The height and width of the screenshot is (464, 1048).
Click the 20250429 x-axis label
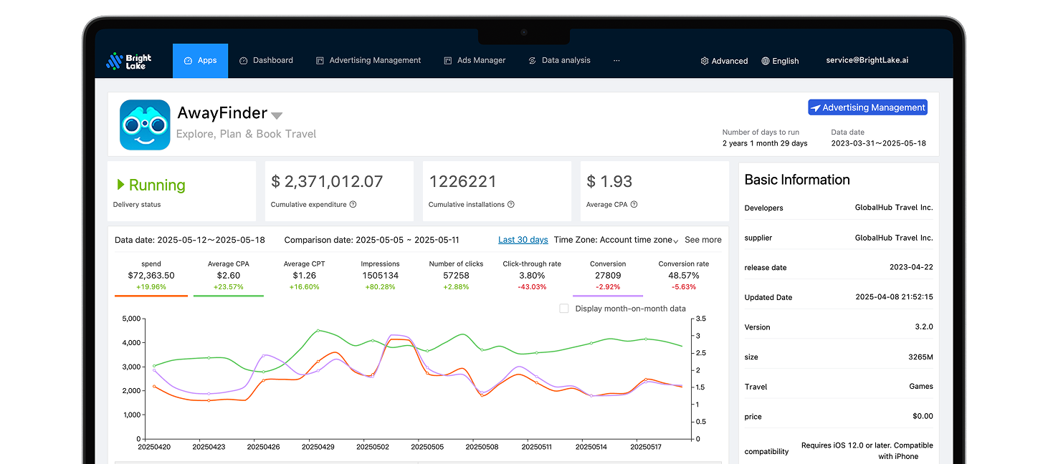tap(319, 447)
